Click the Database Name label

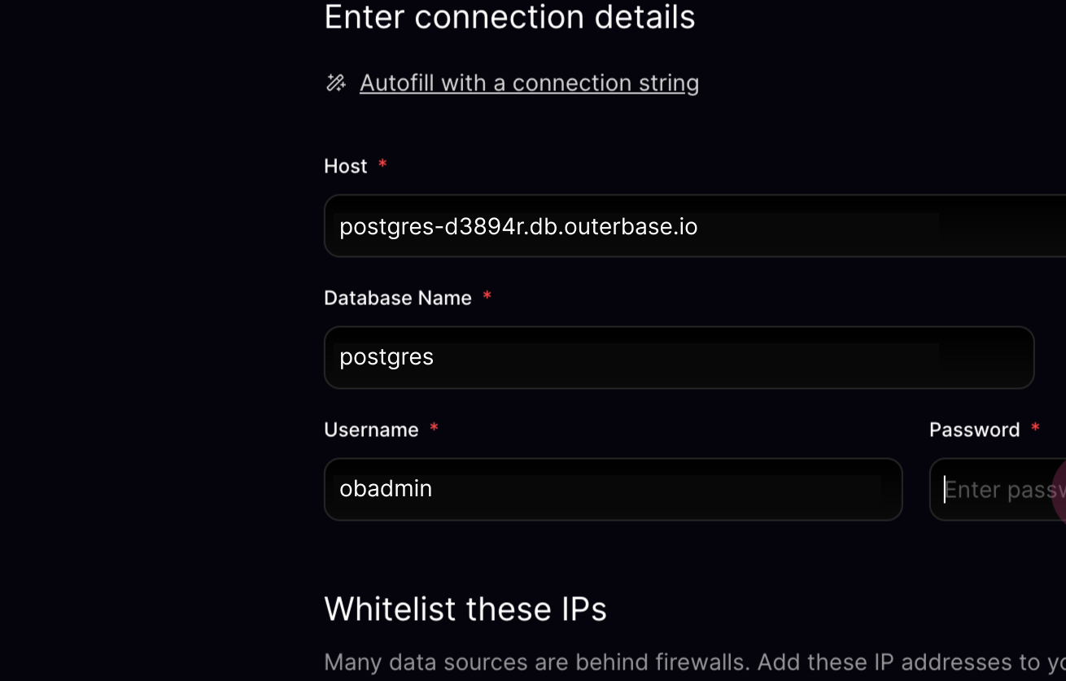[397, 297]
